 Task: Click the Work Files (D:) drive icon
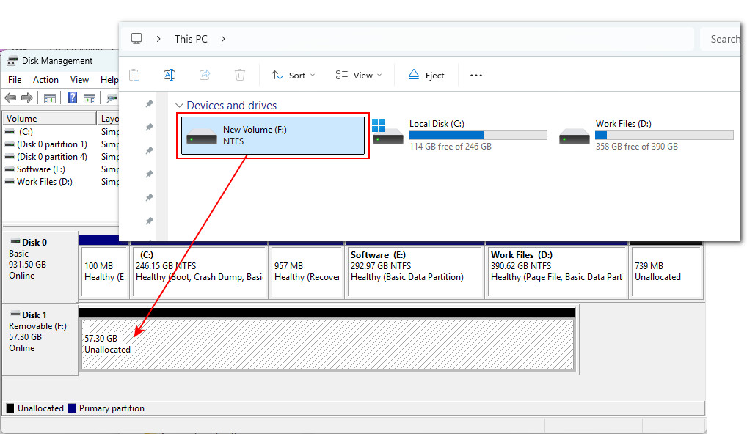(574, 136)
